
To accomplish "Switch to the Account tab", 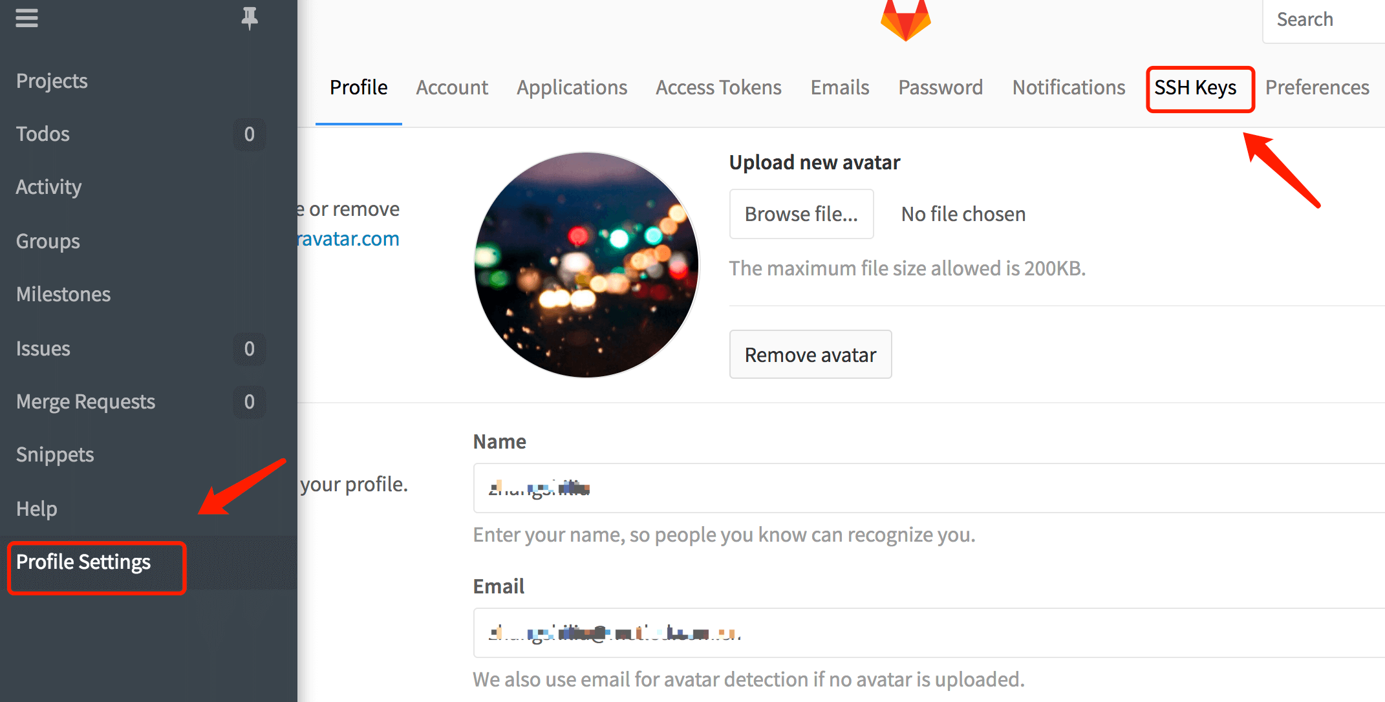I will [452, 87].
